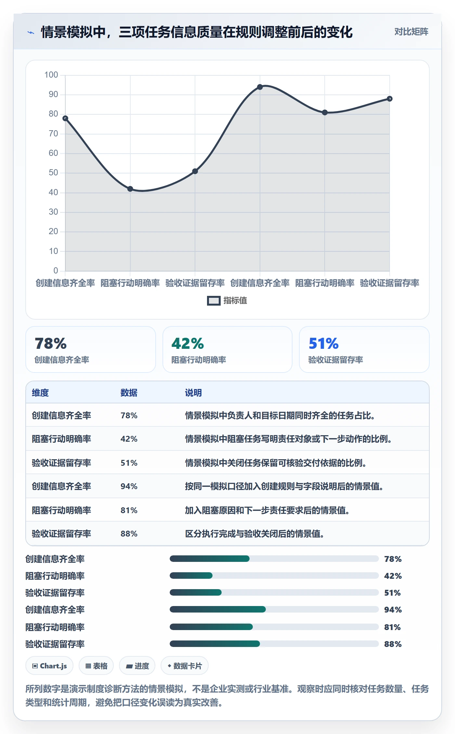Click the y-axis label 100
This screenshot has height=734, width=455.
pos(51,75)
